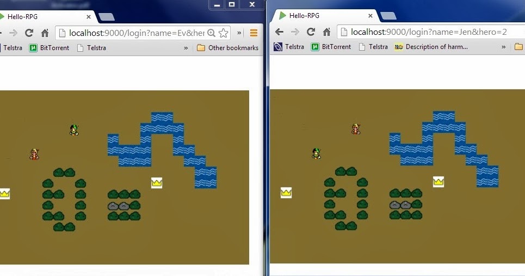Image resolution: width=525 pixels, height=276 pixels.
Task: Click the green-haired hero in right game
Action: (x=316, y=153)
